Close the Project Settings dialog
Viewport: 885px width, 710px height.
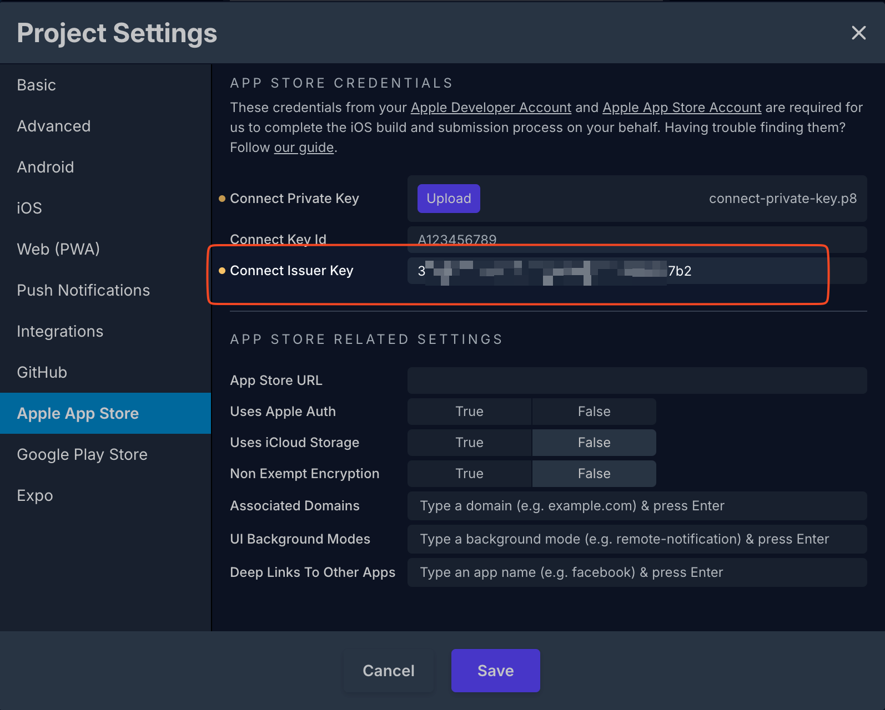tap(858, 33)
